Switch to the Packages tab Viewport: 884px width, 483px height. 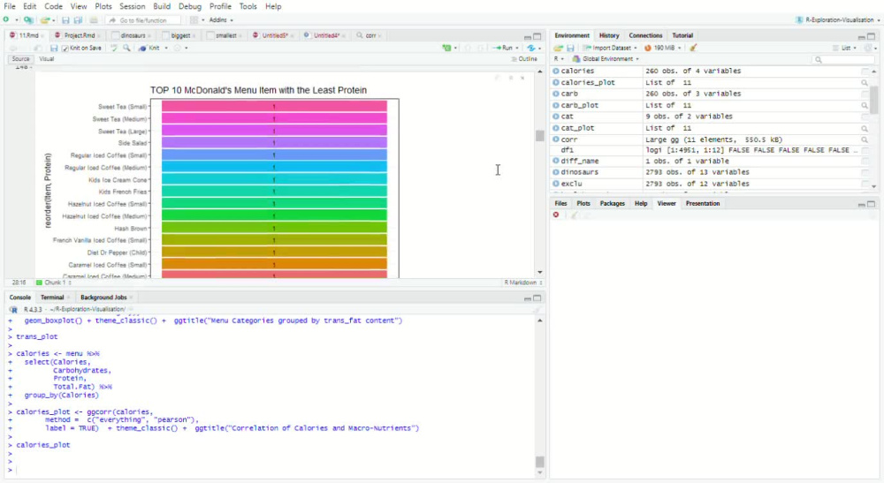pos(613,204)
